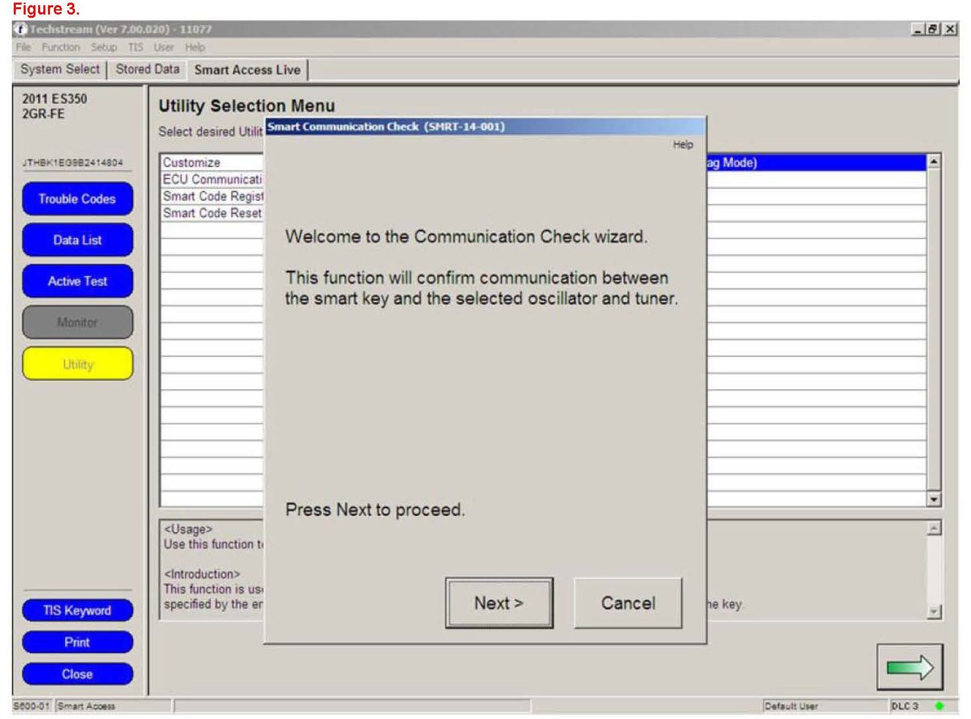The height and width of the screenshot is (719, 971).
Task: Click the TIS Keyword button
Action: 77,611
